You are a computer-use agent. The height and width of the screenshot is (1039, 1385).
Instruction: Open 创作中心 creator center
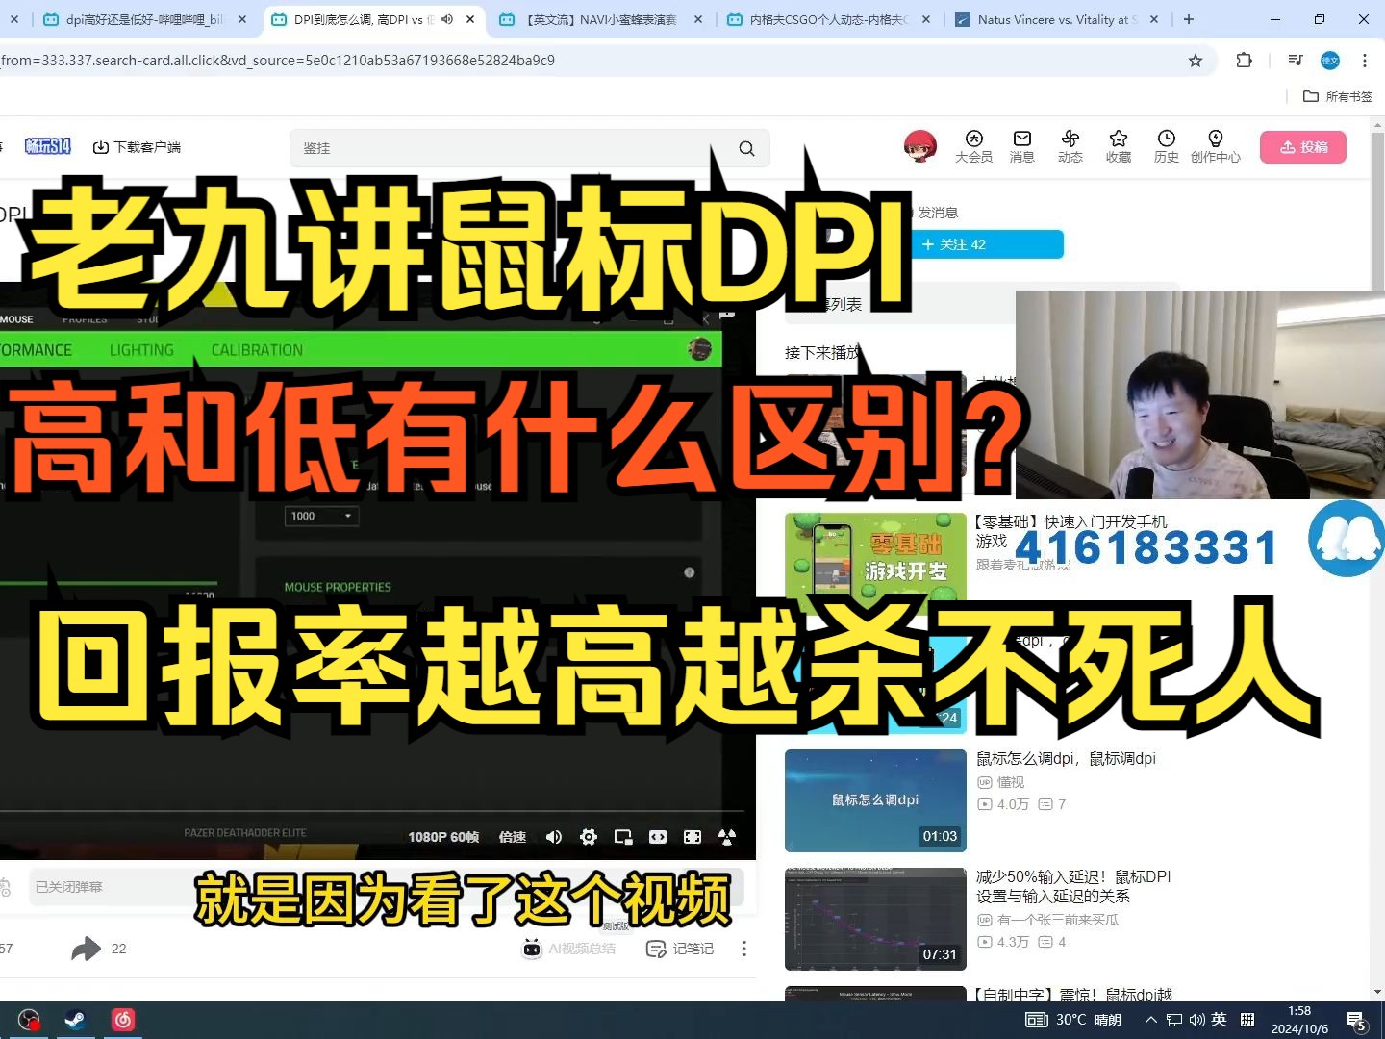click(x=1216, y=146)
